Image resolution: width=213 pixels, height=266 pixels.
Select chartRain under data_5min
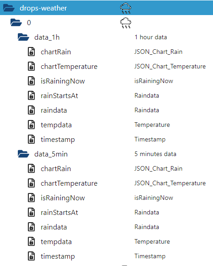pyautogui.click(x=56, y=169)
